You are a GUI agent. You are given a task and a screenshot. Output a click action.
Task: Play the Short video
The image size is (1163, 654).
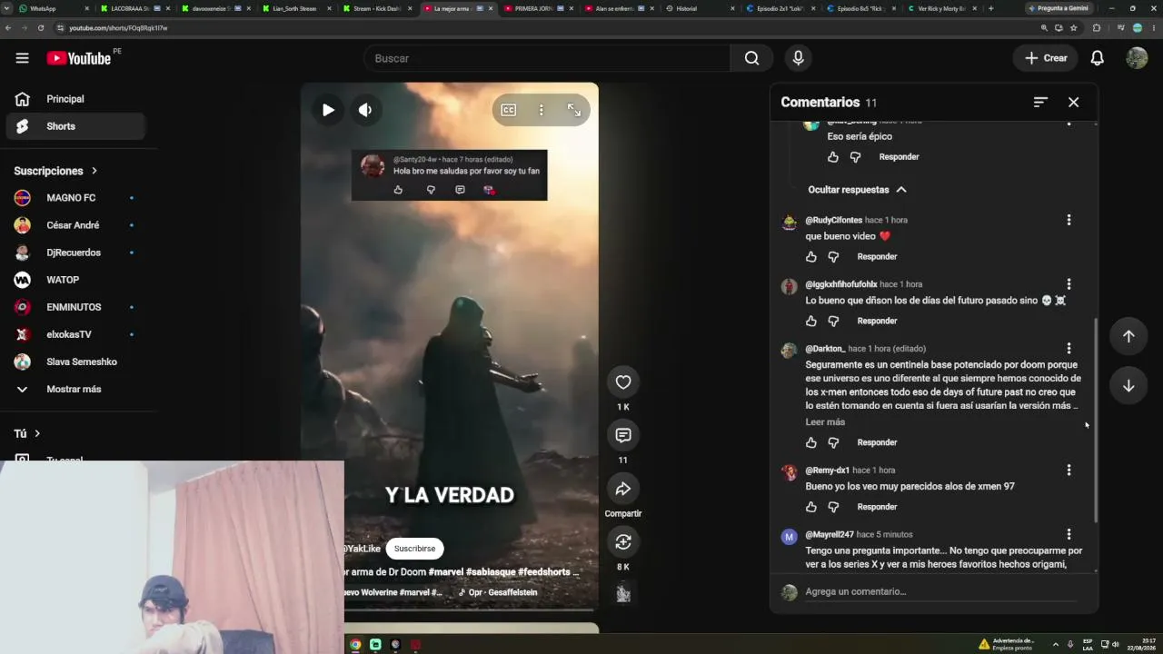tap(328, 110)
